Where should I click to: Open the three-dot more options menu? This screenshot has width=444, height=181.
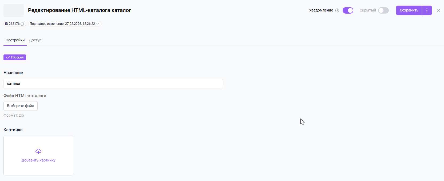coord(427,10)
